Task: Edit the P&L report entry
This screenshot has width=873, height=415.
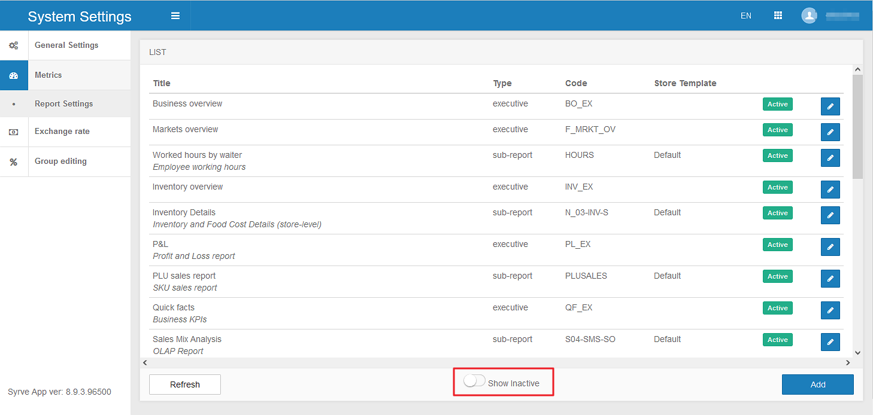Action: [830, 247]
